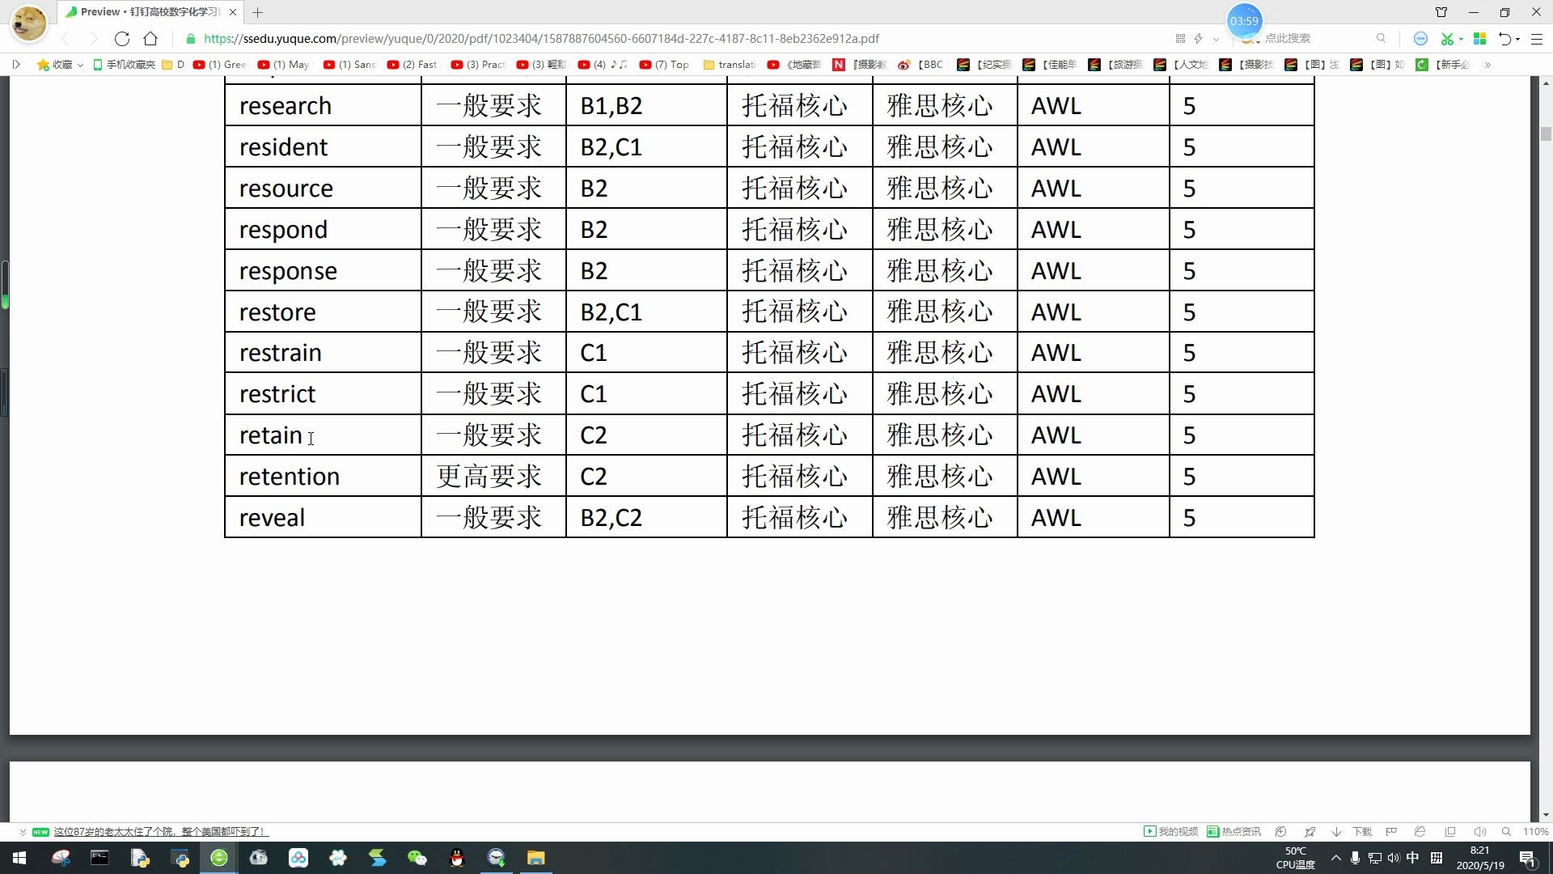Open the notification center icon
1553x874 pixels.
[x=1528, y=858]
